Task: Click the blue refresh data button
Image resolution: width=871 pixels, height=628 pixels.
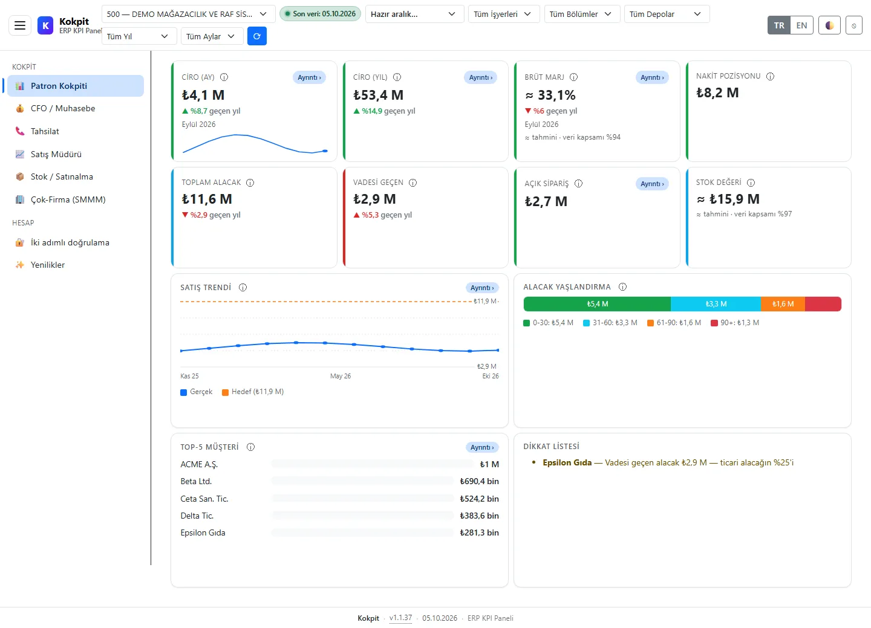Action: pyautogui.click(x=257, y=36)
